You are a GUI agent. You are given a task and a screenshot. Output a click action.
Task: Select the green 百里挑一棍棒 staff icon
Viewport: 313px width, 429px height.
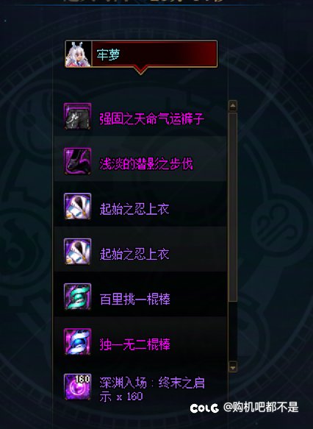[x=77, y=297]
